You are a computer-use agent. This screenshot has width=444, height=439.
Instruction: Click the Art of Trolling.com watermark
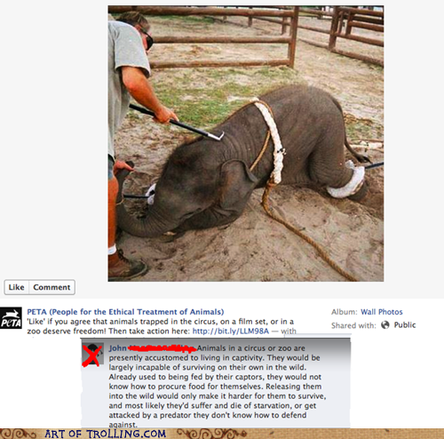pos(105,434)
